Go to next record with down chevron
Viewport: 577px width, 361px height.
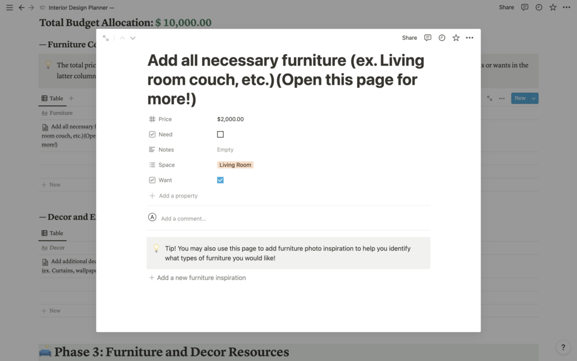(x=133, y=38)
